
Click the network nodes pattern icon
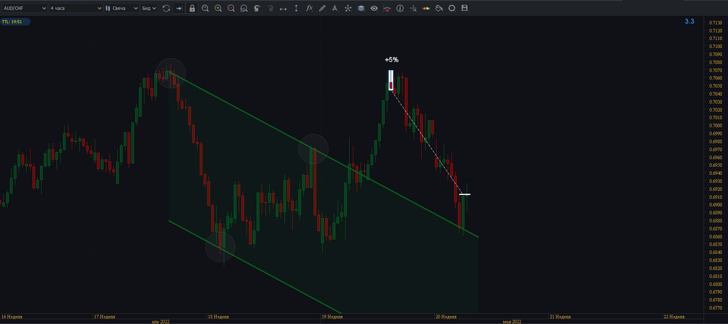348,8
